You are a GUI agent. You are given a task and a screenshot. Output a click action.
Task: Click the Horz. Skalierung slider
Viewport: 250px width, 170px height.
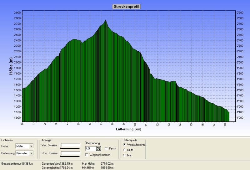pyautogui.click(x=70, y=153)
